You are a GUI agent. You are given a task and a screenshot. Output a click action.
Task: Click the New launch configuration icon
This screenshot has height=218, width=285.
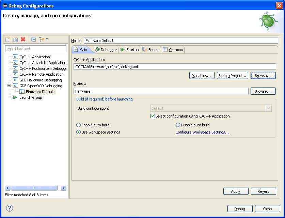tap(7, 39)
